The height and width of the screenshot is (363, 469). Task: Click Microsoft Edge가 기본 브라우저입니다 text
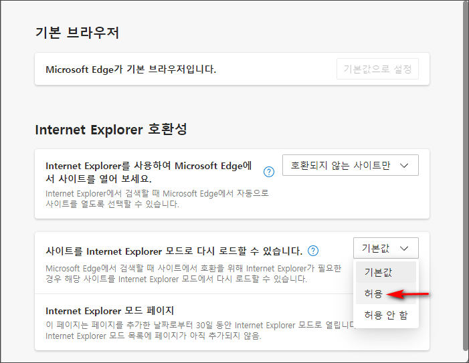130,70
